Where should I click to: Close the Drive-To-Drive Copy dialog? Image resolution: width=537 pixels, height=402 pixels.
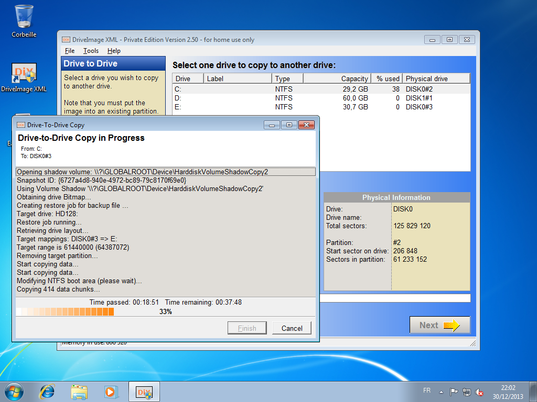coord(306,125)
